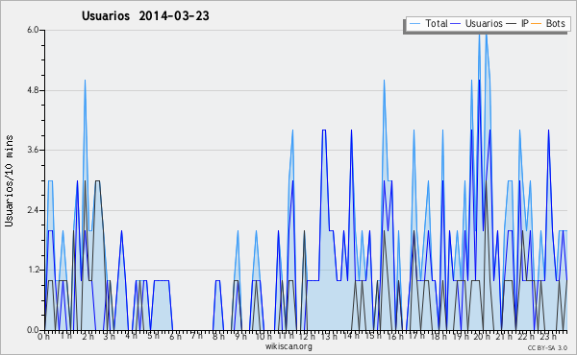Click the wikiscan.org label below chart
Screen dimensions: 577x355
[288, 346]
